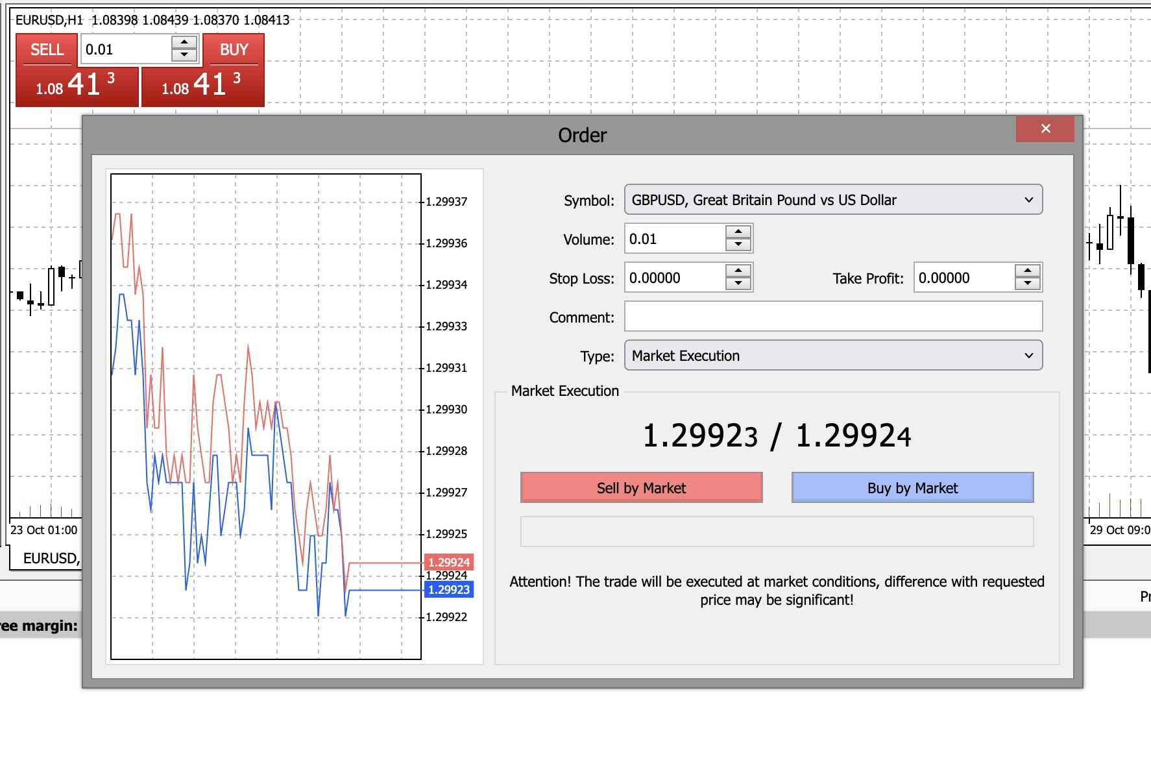The image size is (1151, 771).
Task: Decrease Take Profit with down arrow
Action: coord(1028,284)
